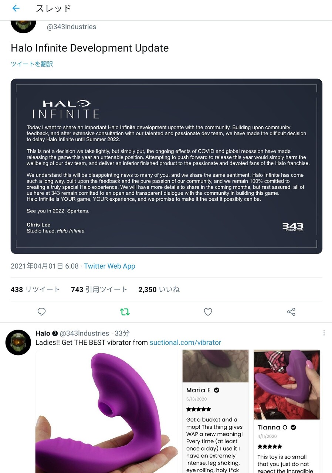Toggle the green retweet icon

tap(125, 312)
